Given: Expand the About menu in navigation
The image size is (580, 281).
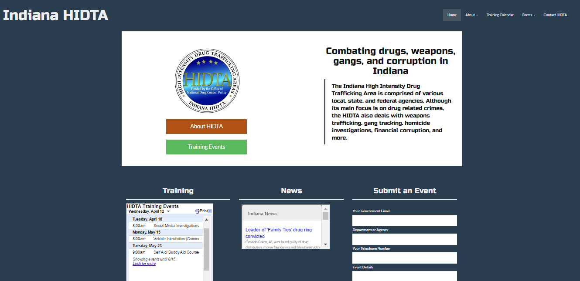Looking at the screenshot, I should 471,15.
